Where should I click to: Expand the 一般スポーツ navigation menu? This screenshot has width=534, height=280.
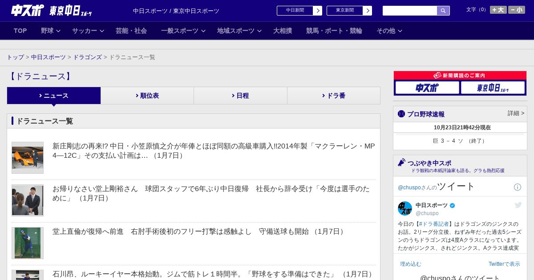pyautogui.click(x=183, y=31)
